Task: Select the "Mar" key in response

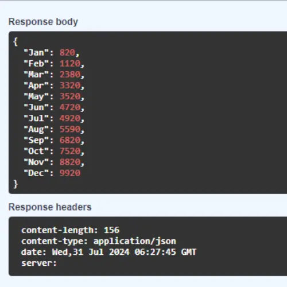Action: click(x=36, y=75)
